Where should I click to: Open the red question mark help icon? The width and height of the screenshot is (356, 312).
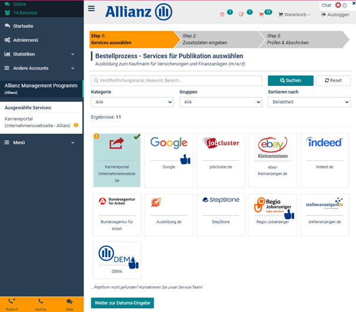(x=222, y=15)
